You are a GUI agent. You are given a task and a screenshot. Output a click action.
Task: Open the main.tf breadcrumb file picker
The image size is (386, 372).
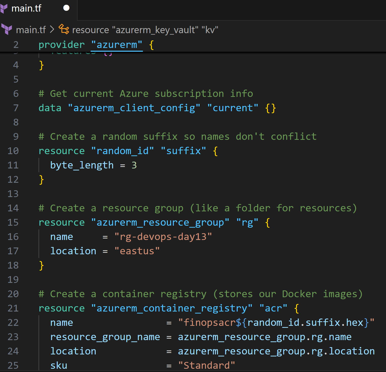[x=31, y=30]
